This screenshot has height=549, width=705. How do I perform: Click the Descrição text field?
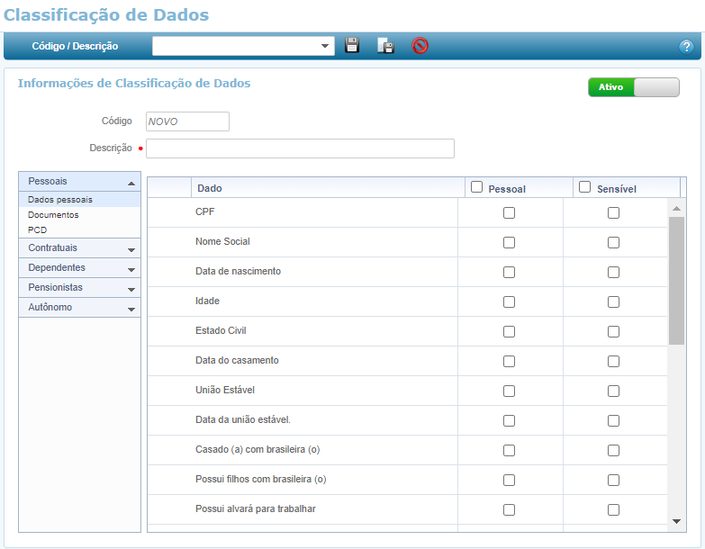click(300, 148)
